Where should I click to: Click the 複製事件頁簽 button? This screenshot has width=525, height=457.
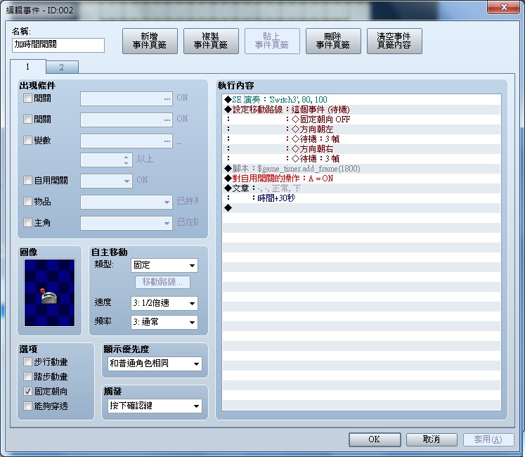point(211,41)
